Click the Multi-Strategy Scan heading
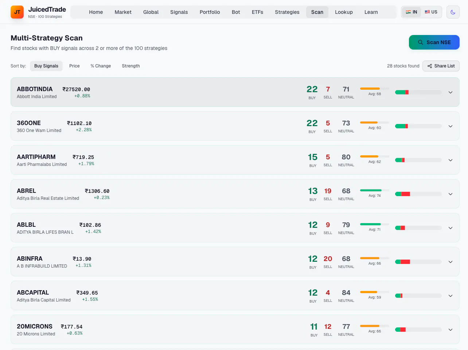The width and height of the screenshot is (468, 350). tap(47, 38)
